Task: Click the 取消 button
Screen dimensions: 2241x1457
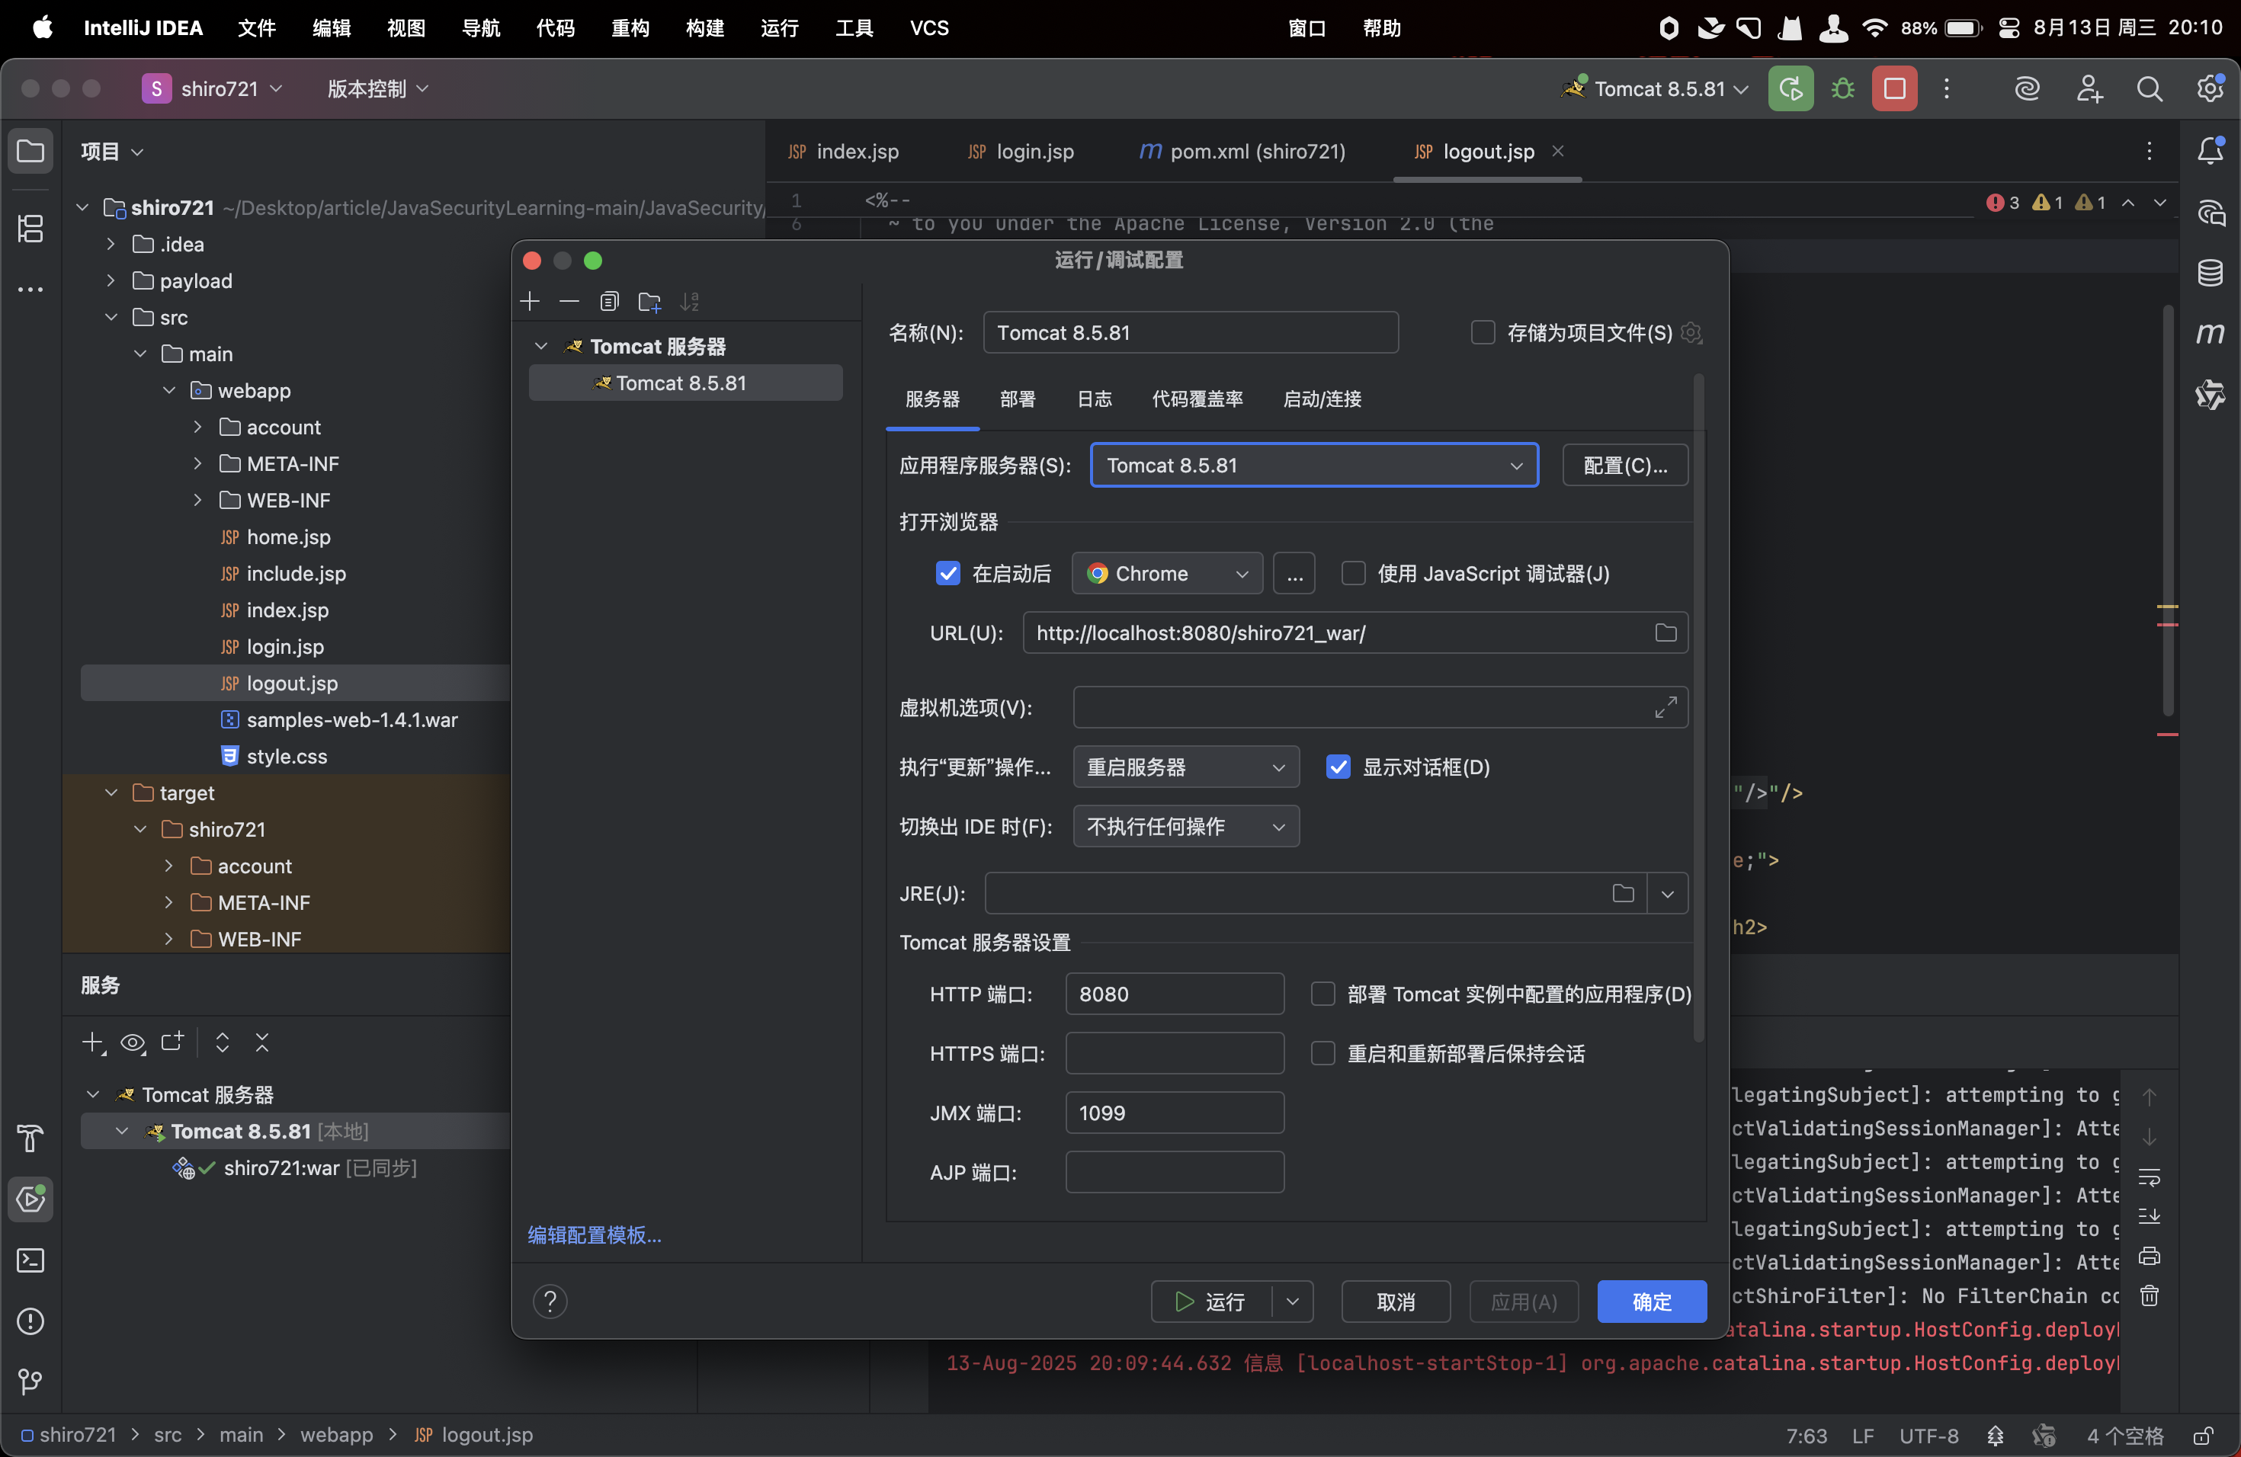Action: coord(1396,1301)
